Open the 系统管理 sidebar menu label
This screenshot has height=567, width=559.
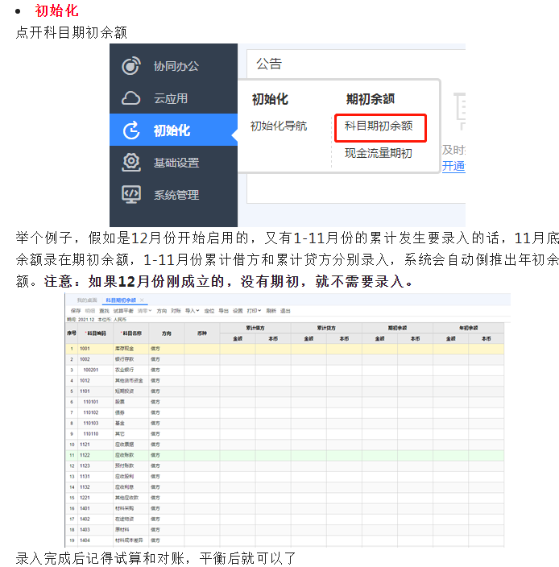tap(176, 195)
